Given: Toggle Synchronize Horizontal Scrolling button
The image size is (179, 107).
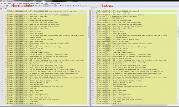Looking at the screenshot, I should [47, 6].
